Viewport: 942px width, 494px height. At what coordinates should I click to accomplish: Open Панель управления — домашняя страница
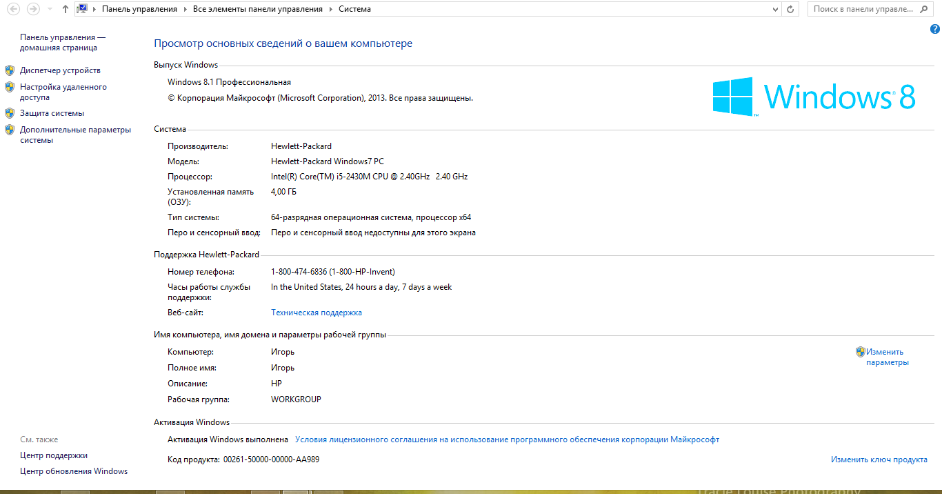(63, 43)
